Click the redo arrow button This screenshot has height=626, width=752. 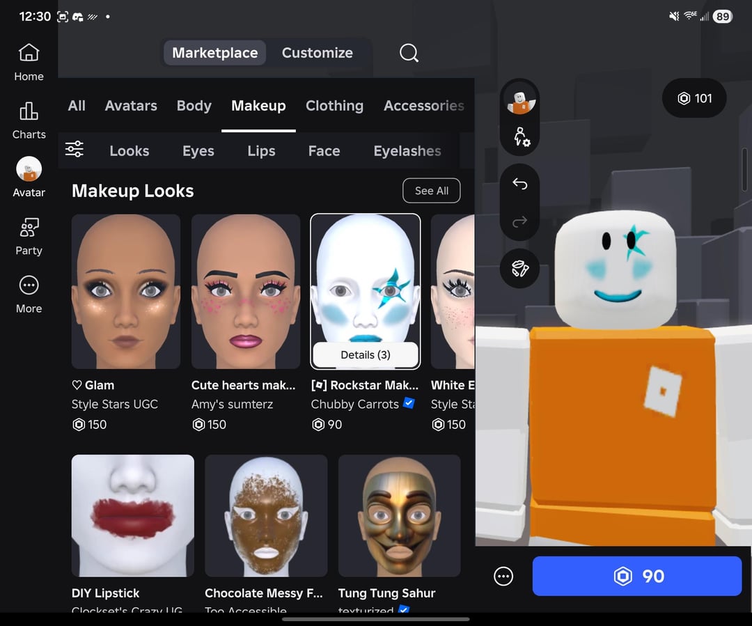[x=519, y=222]
